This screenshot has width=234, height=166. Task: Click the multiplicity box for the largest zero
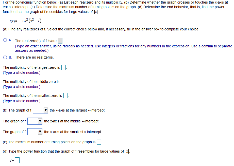click(x=63, y=67)
